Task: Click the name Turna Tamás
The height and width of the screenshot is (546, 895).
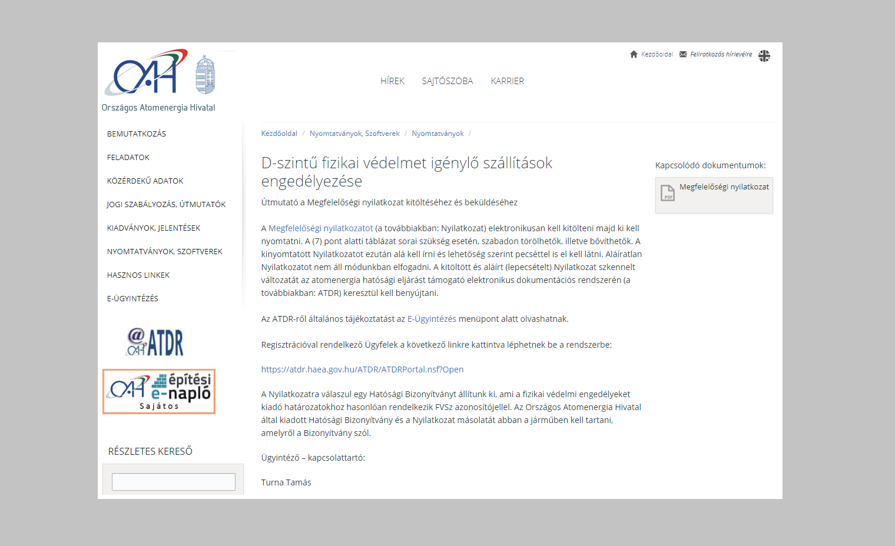Action: pos(286,482)
